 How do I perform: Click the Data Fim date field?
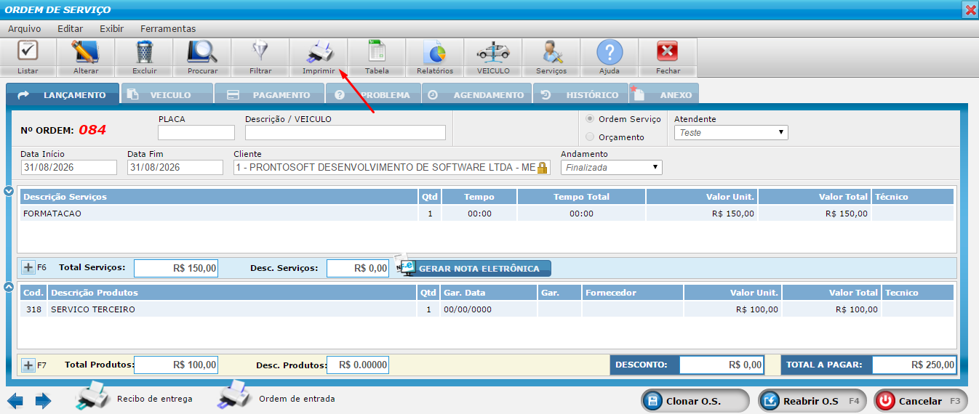[175, 167]
